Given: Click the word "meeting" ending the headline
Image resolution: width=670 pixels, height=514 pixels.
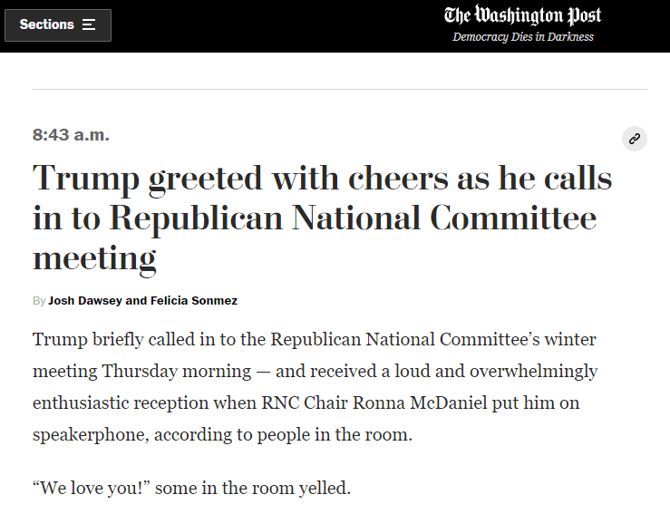Looking at the screenshot, I should (x=94, y=258).
